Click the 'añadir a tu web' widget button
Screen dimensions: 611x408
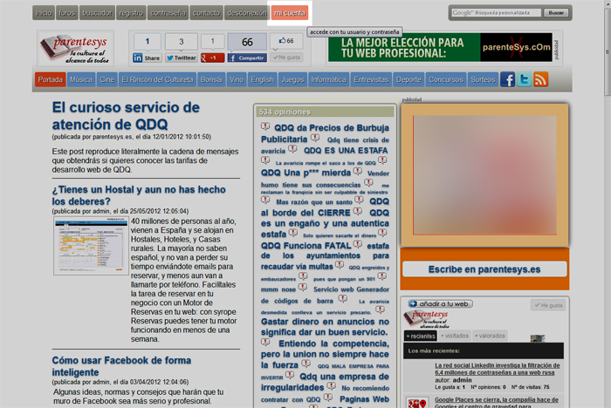point(440,303)
